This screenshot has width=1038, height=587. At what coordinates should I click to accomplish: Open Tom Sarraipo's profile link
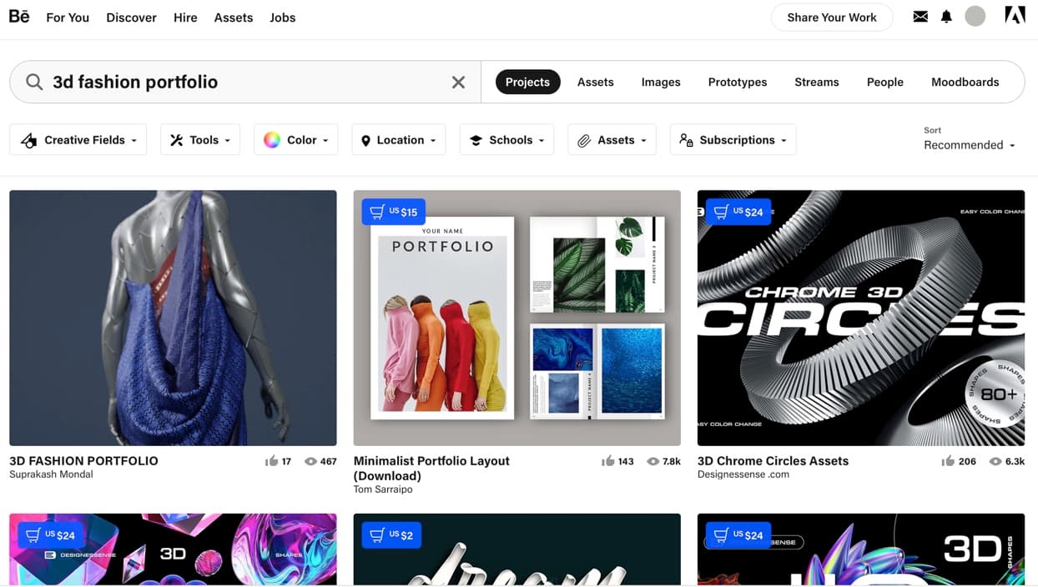(383, 489)
